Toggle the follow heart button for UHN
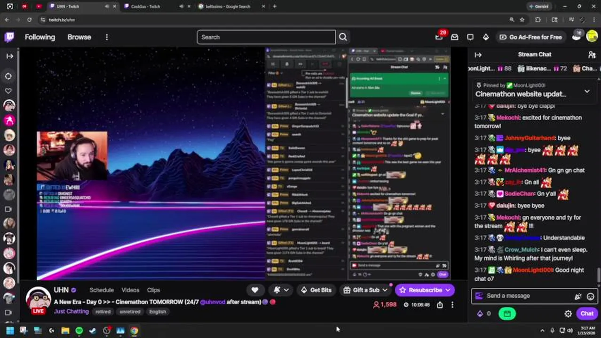Image resolution: width=601 pixels, height=338 pixels. (255, 290)
